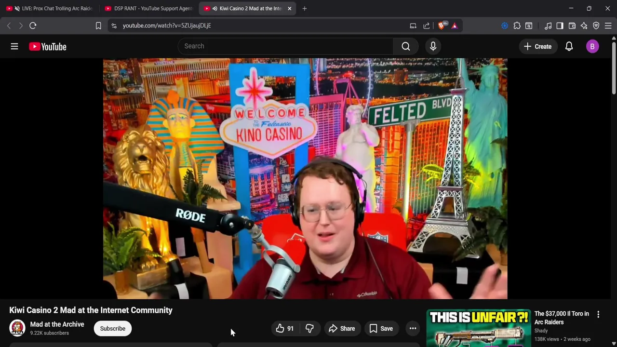The width and height of the screenshot is (617, 347).
Task: Open Brave VPN shield icon
Action: point(596,26)
